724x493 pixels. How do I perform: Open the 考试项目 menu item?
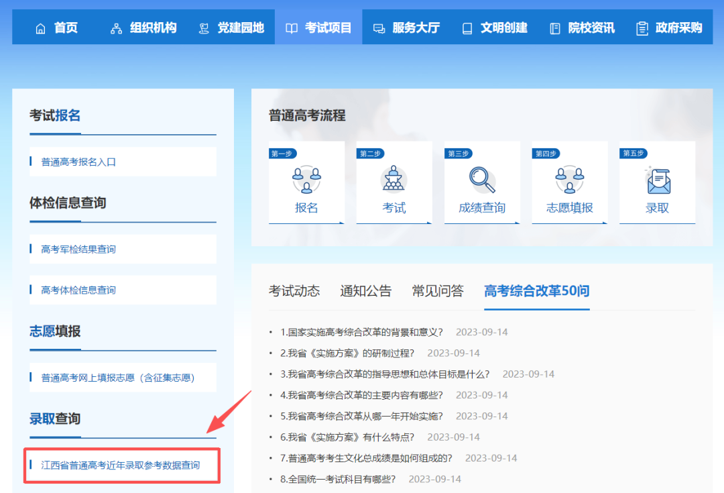coord(328,28)
